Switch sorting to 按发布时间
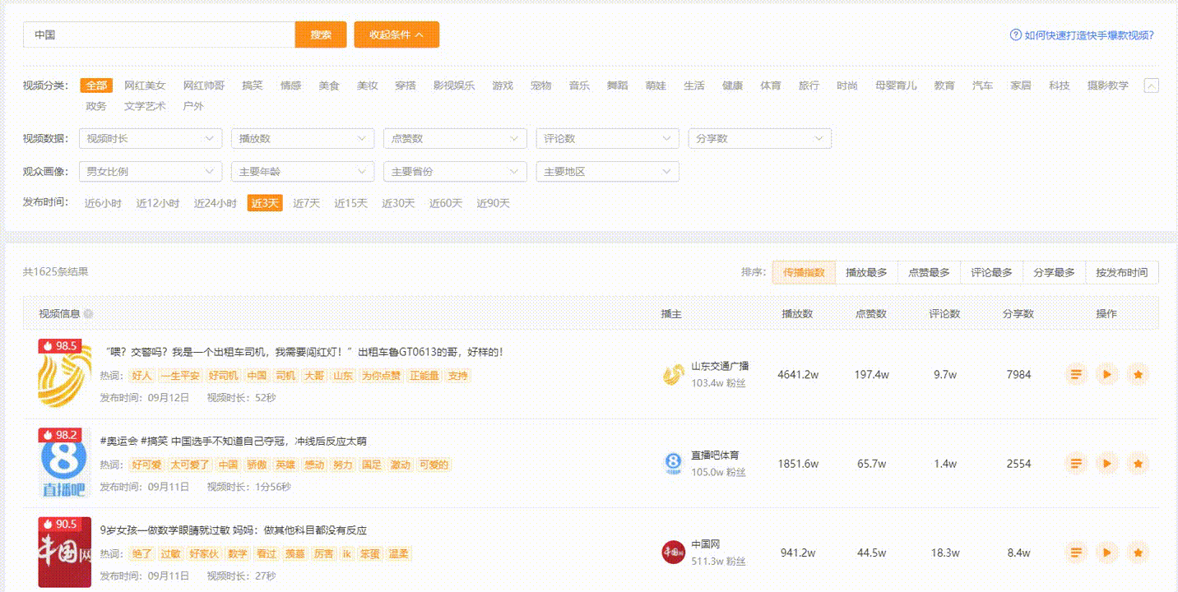Viewport: 1178px width, 592px height. pos(1121,272)
